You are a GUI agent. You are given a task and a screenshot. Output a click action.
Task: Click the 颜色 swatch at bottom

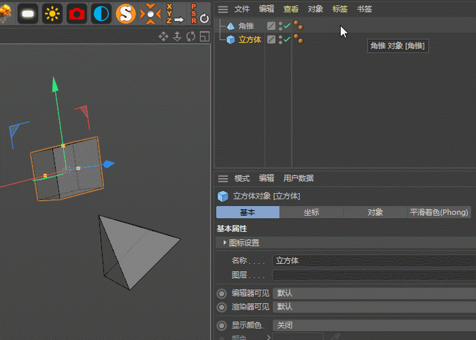(x=298, y=337)
